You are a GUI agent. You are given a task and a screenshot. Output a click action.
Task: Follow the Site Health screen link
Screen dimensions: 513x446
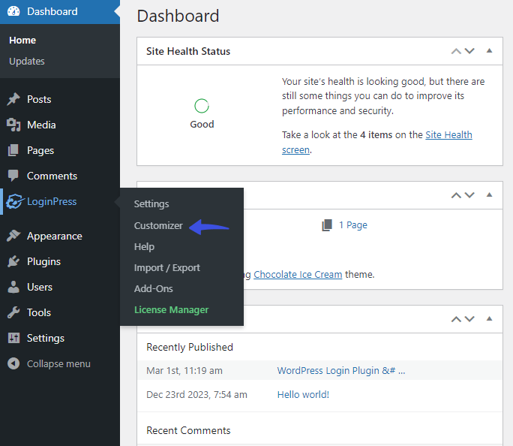[x=448, y=135]
